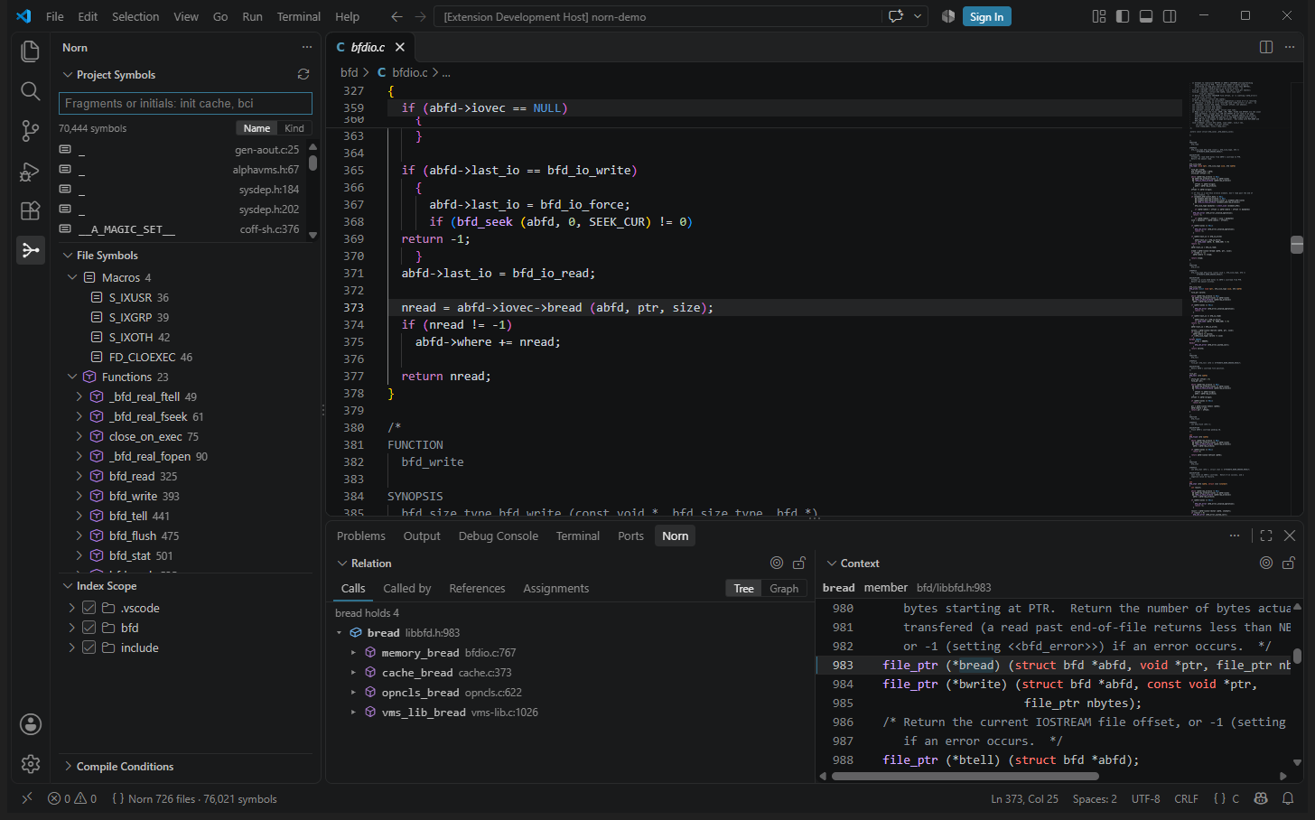
Task: Open the Go menu
Action: pyautogui.click(x=220, y=16)
